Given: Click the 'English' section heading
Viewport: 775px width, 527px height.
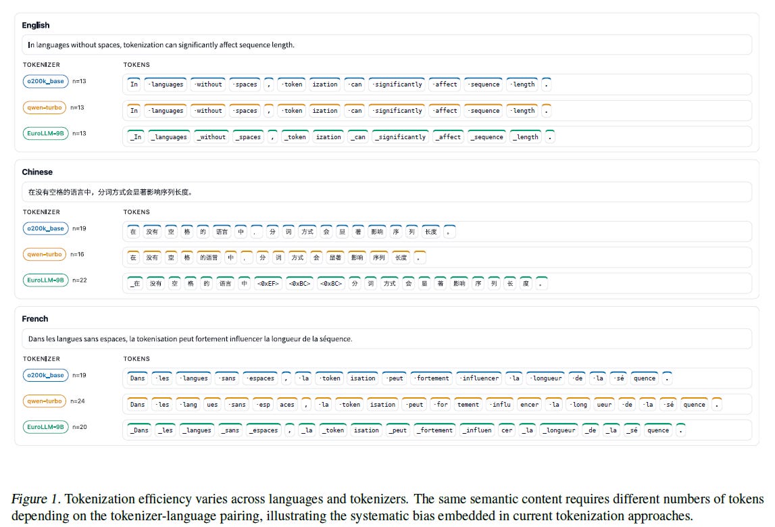Looking at the screenshot, I should click(36, 25).
